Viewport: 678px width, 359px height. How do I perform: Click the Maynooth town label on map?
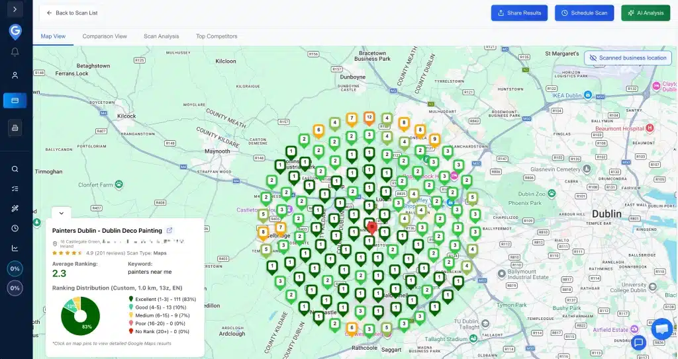pos(217,151)
